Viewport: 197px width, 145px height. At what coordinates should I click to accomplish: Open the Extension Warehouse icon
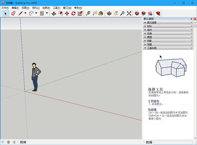click(x=143, y=13)
